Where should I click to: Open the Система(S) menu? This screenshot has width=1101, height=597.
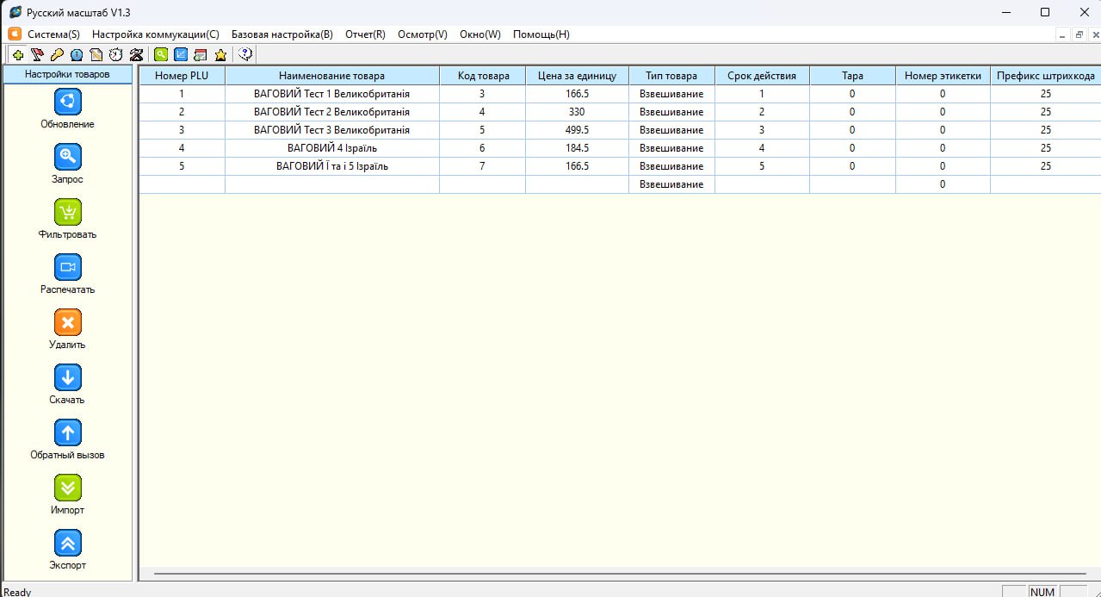(x=53, y=34)
